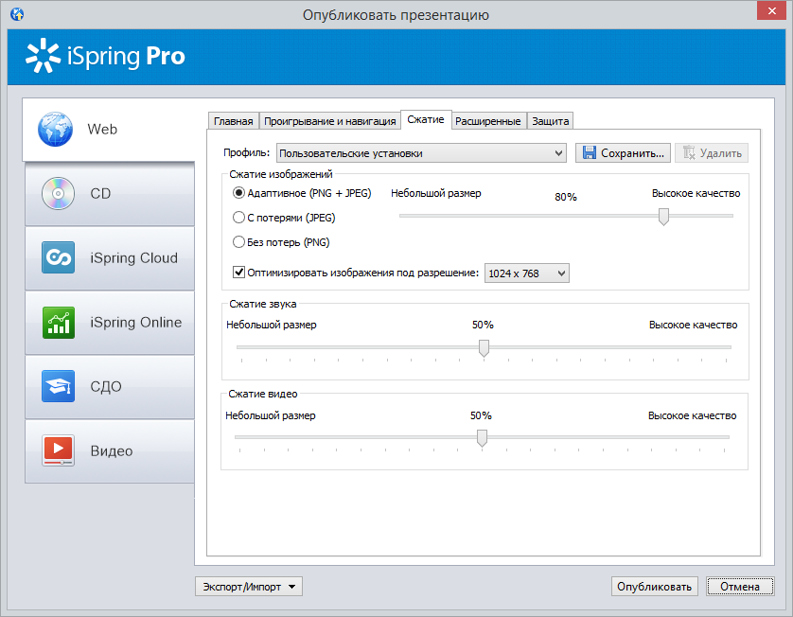Image resolution: width=793 pixels, height=617 pixels.
Task: Go to the Расширенные tab
Action: 488,121
